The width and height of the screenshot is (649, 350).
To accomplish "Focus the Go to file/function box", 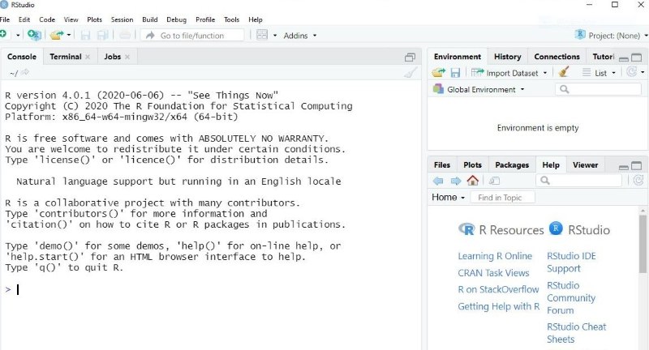I will tap(192, 36).
